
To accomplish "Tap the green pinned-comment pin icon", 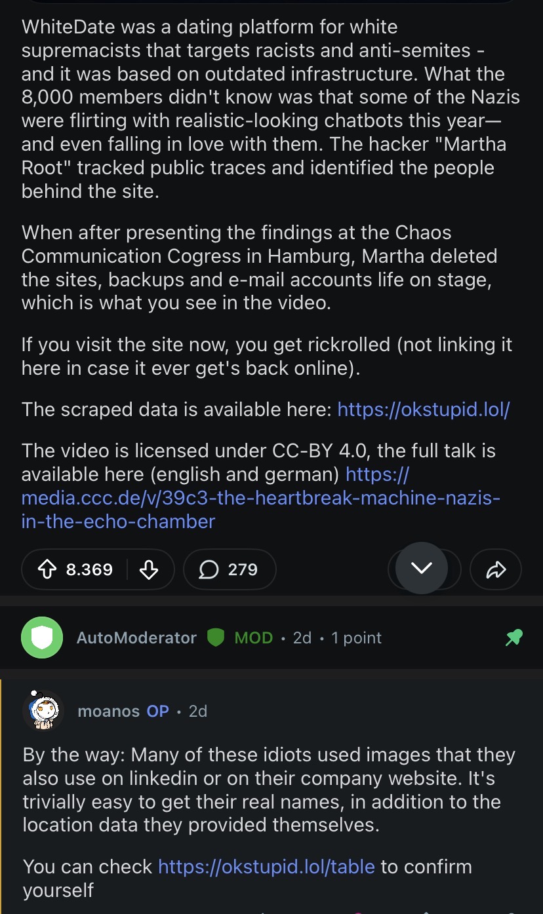I will pos(514,638).
